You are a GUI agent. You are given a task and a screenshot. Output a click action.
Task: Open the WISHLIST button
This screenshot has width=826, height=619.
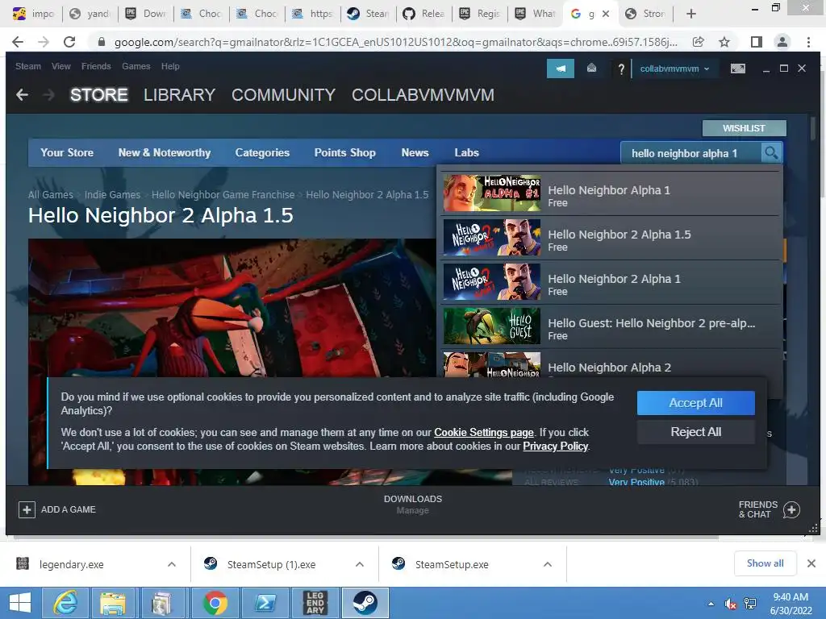tap(744, 128)
